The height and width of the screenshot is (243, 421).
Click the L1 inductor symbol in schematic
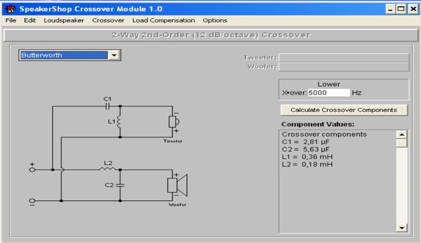[x=119, y=121]
